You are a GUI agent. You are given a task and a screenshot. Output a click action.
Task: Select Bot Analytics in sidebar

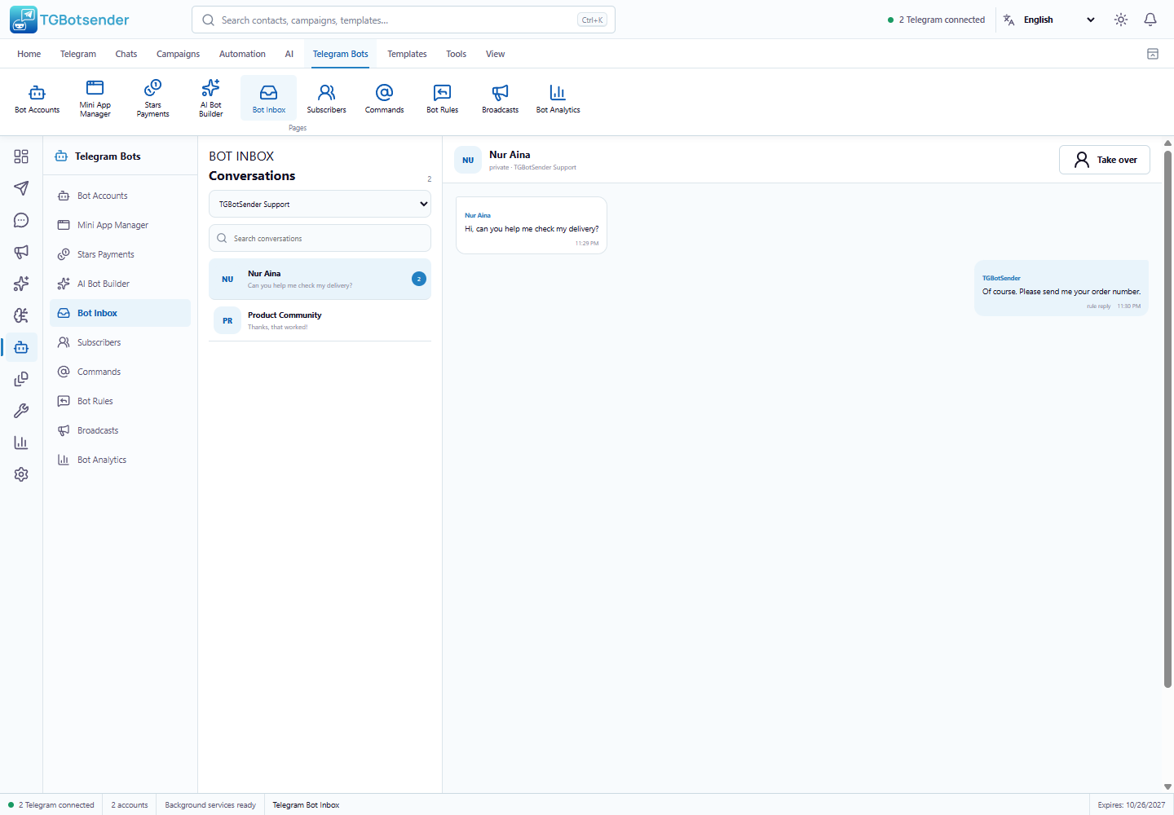[x=120, y=460]
